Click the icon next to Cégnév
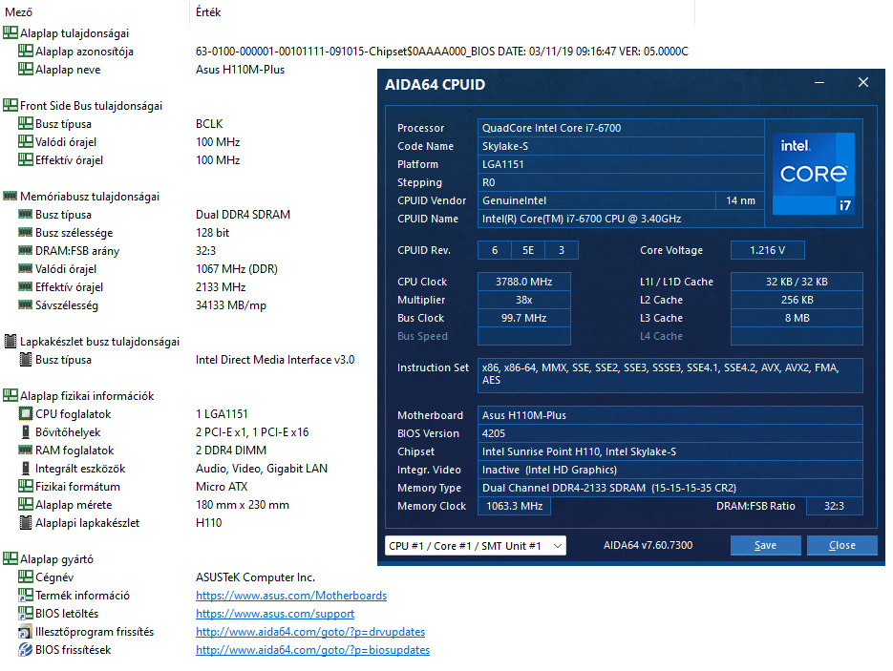893x671 pixels. coord(25,577)
